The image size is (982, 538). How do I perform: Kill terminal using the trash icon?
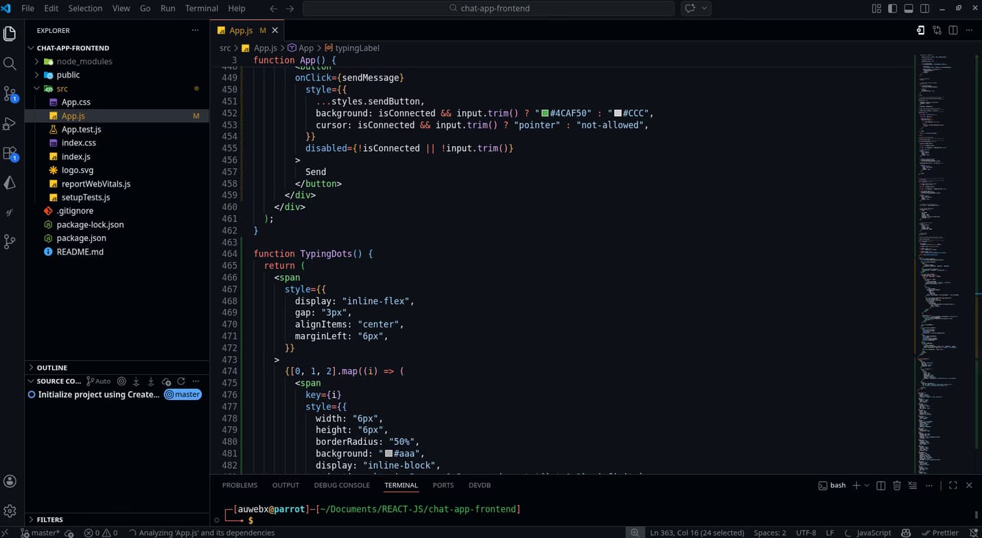point(896,485)
